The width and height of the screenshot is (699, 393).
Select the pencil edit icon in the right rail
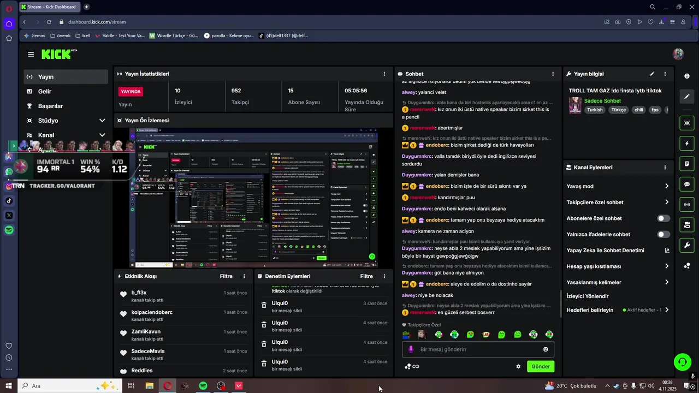click(687, 97)
